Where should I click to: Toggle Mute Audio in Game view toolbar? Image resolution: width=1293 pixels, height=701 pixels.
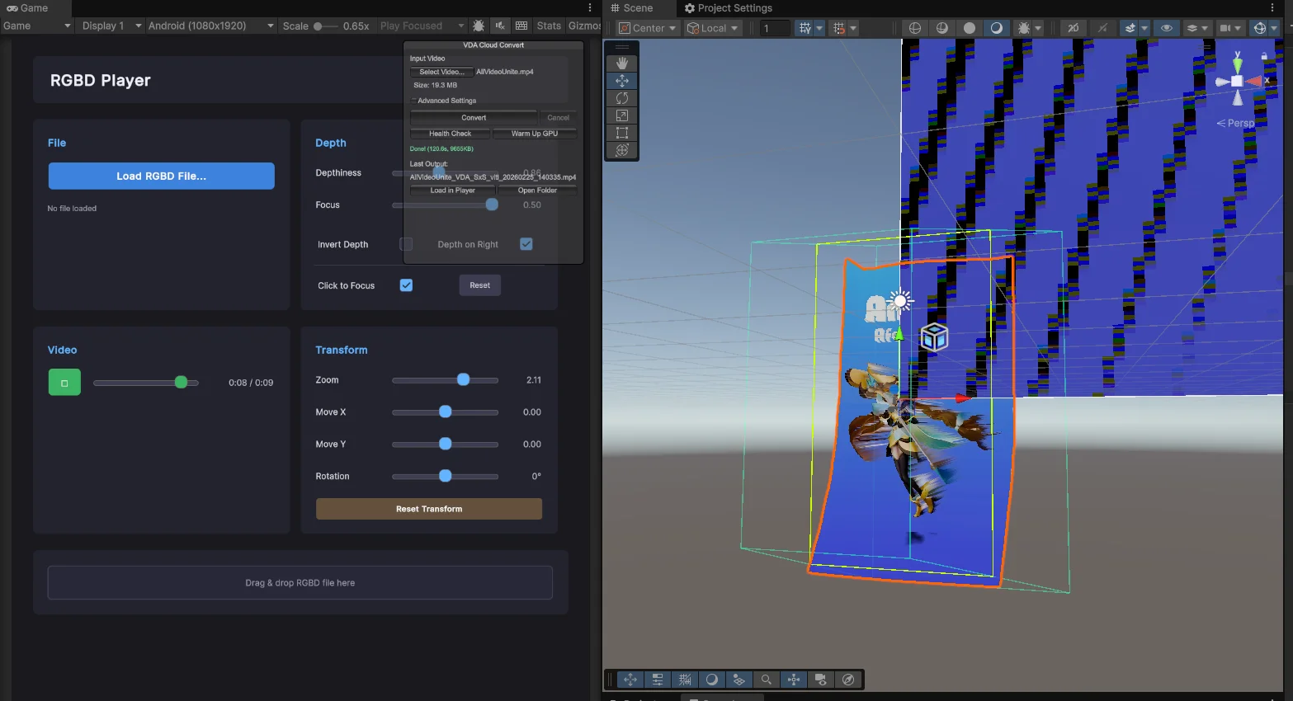click(x=500, y=26)
